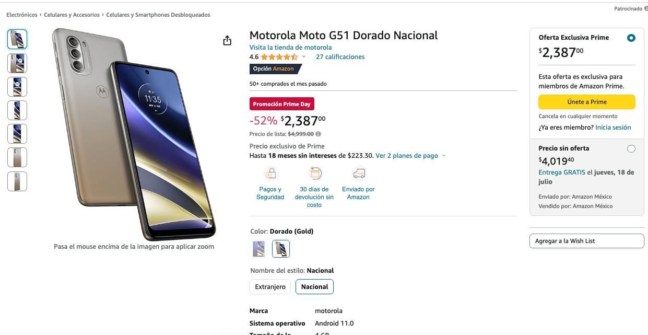Click the 30 días de devolución icon
Image resolution: width=648 pixels, height=335 pixels.
click(314, 173)
